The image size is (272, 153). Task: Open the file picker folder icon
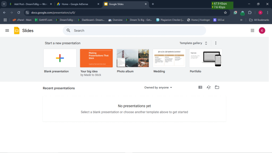(217, 87)
